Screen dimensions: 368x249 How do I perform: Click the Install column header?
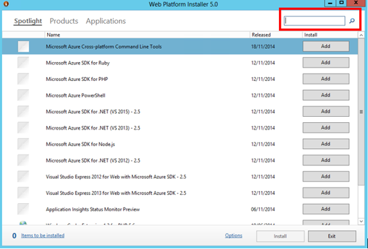(330, 34)
